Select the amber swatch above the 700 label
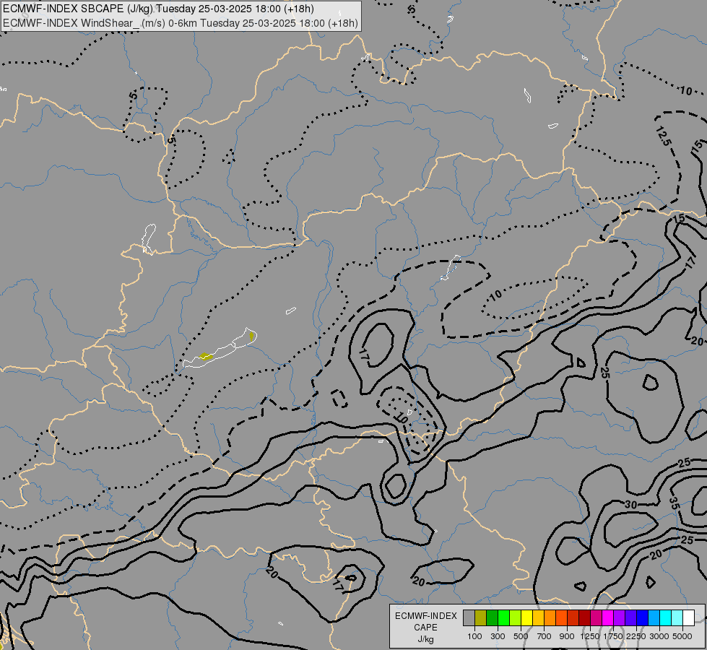 click(x=538, y=618)
